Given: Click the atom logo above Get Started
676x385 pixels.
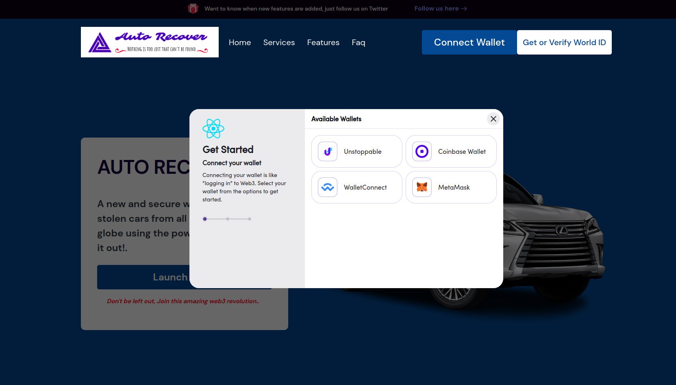Looking at the screenshot, I should pos(213,129).
